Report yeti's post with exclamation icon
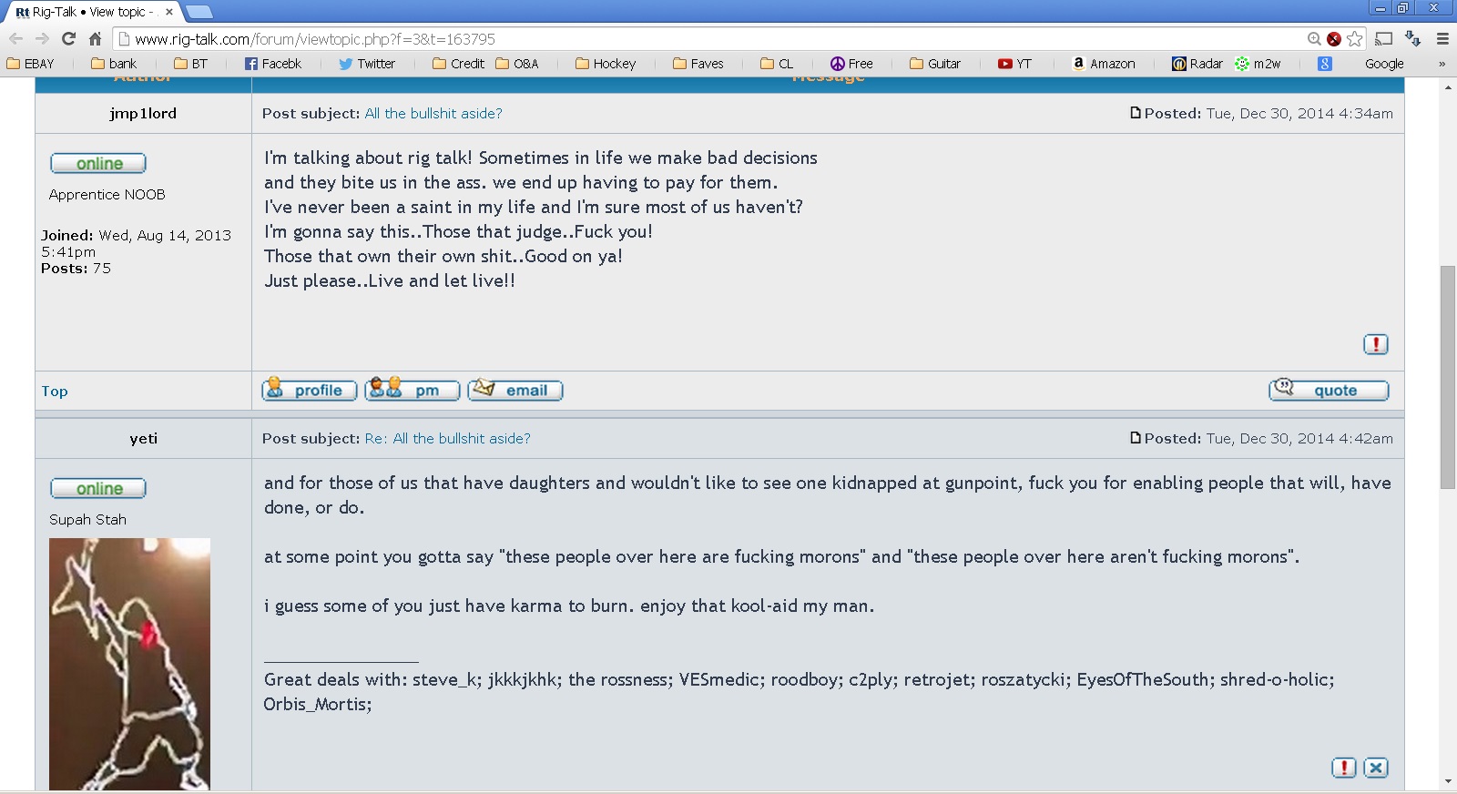 (1344, 768)
